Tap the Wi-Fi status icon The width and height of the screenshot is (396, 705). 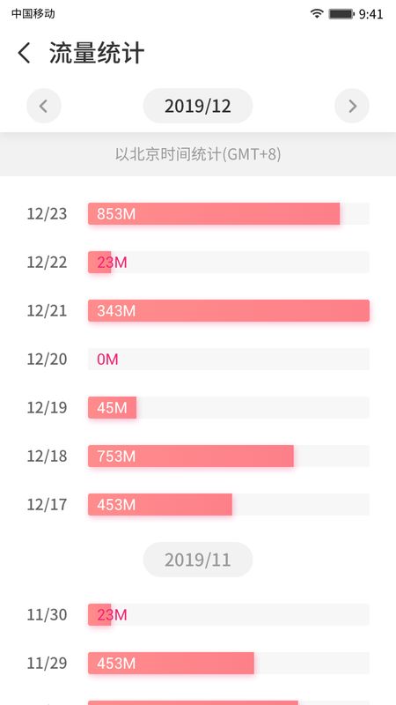pyautogui.click(x=317, y=13)
